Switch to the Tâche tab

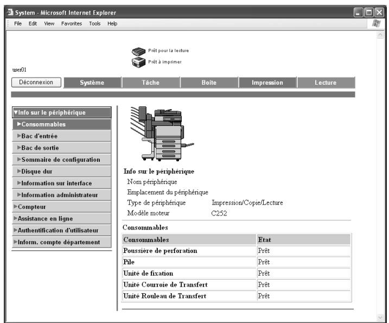pyautogui.click(x=151, y=83)
